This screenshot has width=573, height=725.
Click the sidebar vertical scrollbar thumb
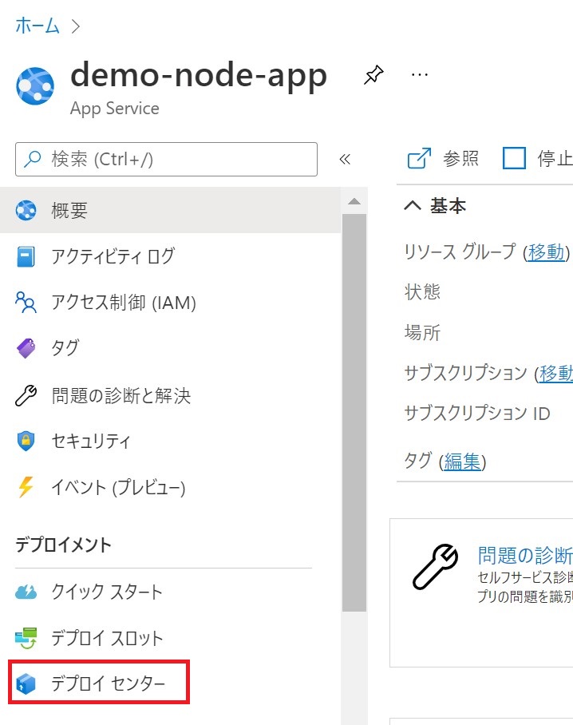point(354,413)
